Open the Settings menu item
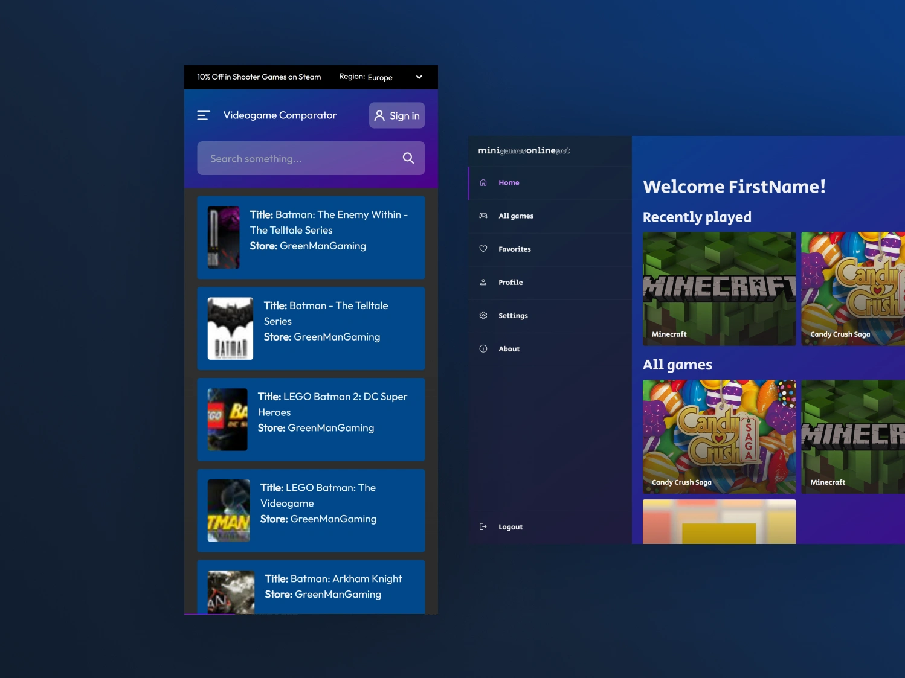This screenshot has height=678, width=905. coord(550,316)
